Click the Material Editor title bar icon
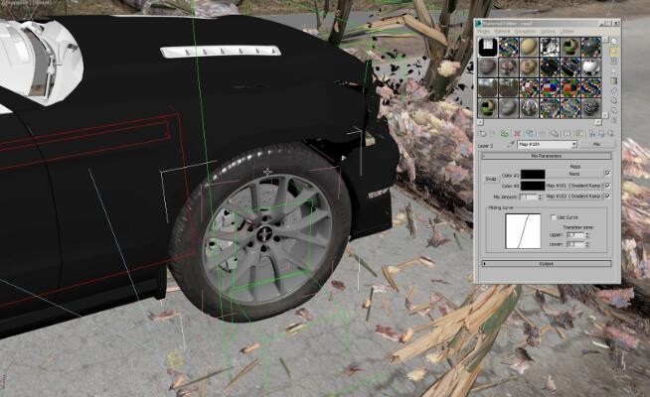The image size is (650, 397). pyautogui.click(x=479, y=23)
